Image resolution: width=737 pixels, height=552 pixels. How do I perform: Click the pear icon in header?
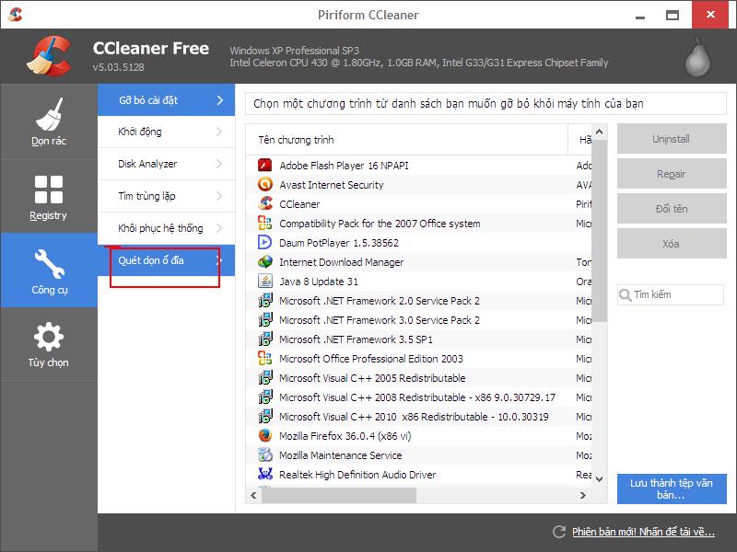point(697,58)
